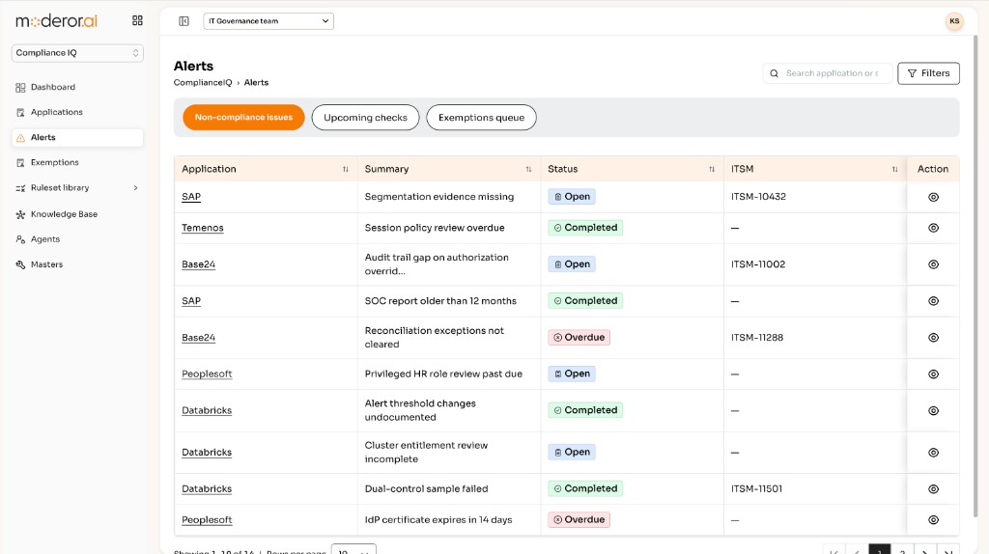Sort by the Summary column
989x554 pixels.
point(528,169)
